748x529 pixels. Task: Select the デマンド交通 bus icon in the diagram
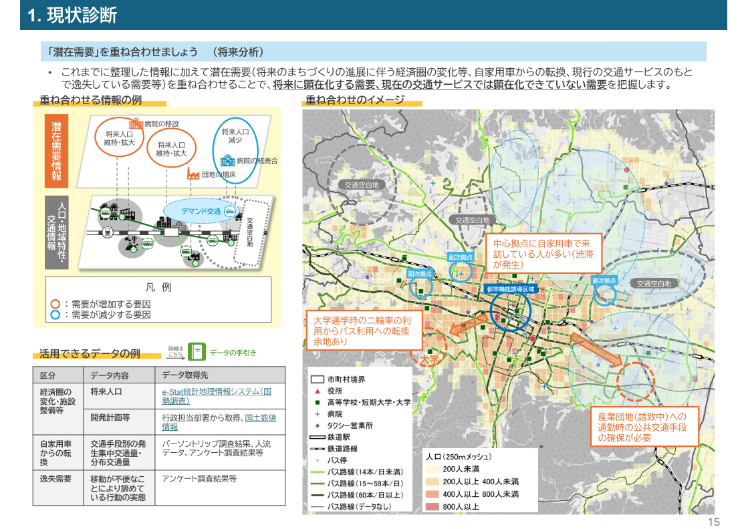[229, 212]
